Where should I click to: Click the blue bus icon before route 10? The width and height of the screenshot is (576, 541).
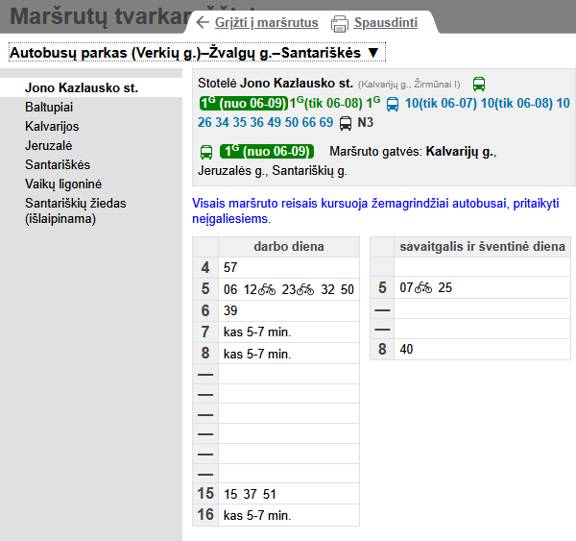pyautogui.click(x=393, y=104)
